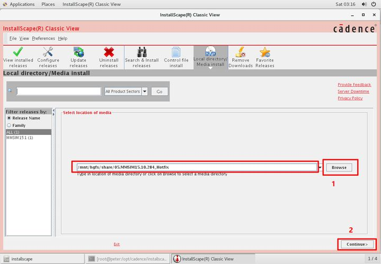Select Family filter radio
This screenshot has width=381, height=264.
pos(9,125)
